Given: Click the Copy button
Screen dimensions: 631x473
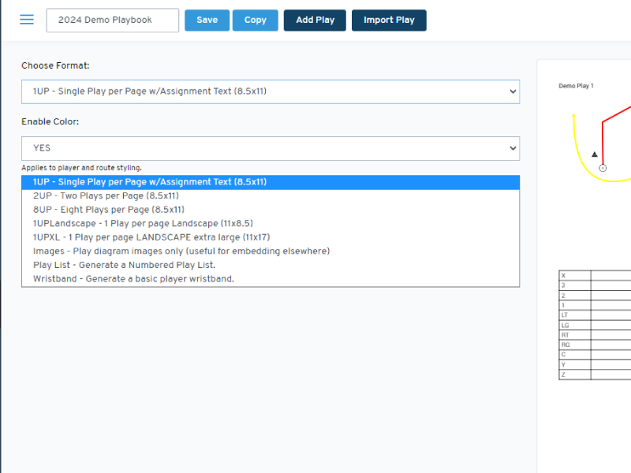Looking at the screenshot, I should 255,20.
